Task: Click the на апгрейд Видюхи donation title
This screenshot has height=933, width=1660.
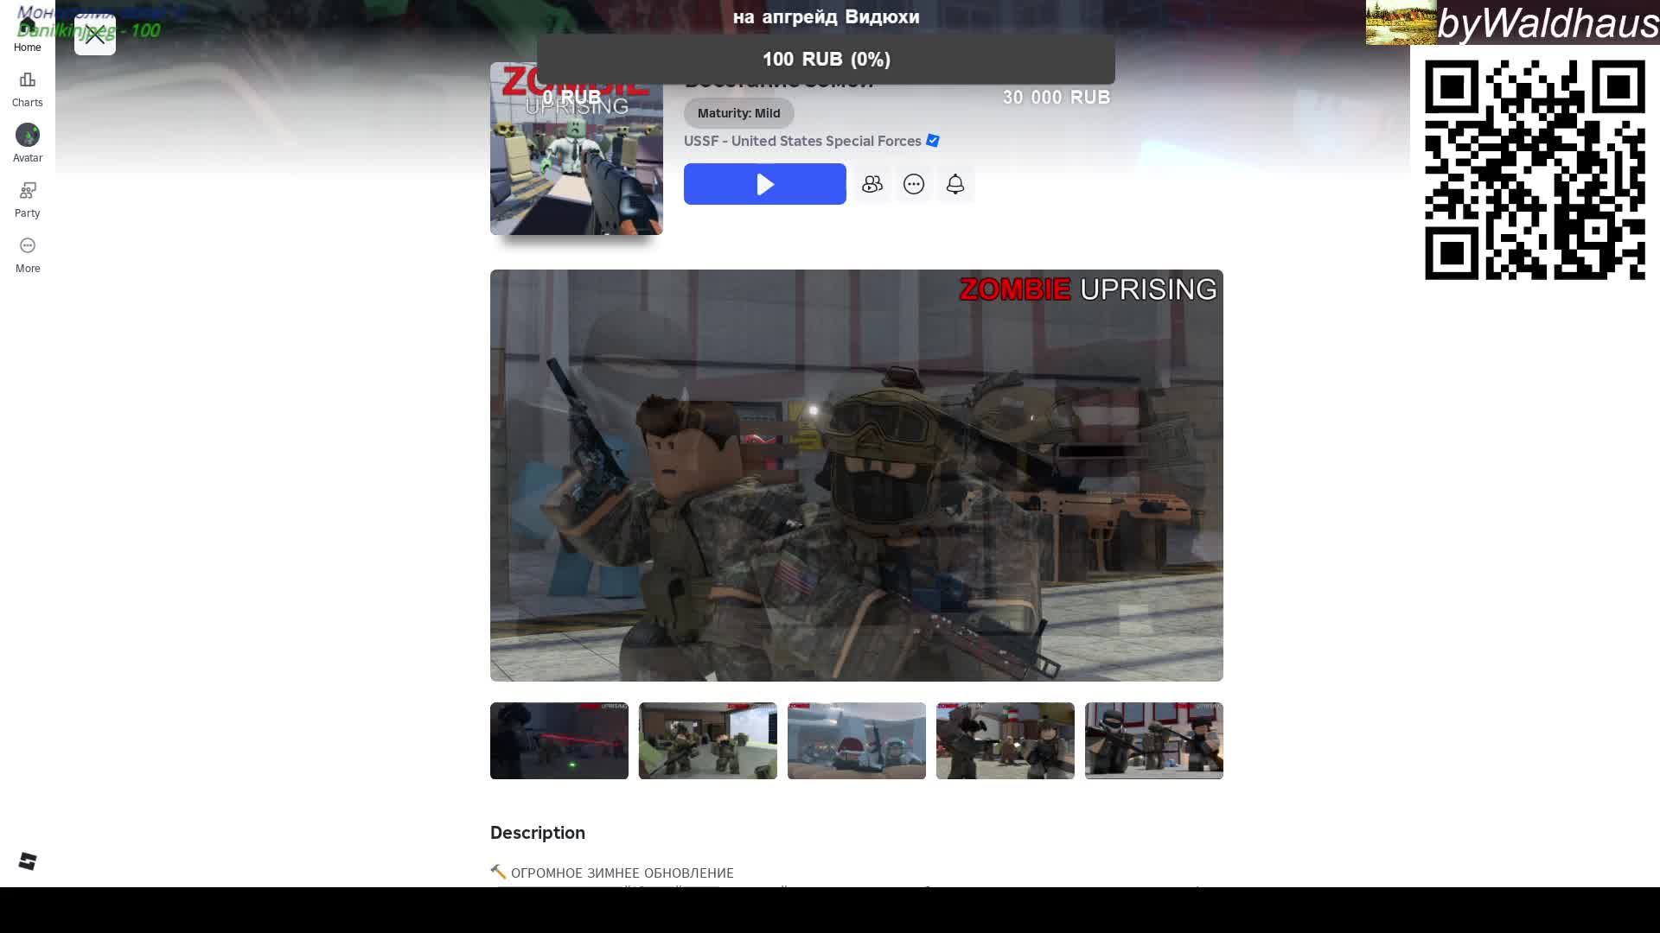Action: pos(826,17)
